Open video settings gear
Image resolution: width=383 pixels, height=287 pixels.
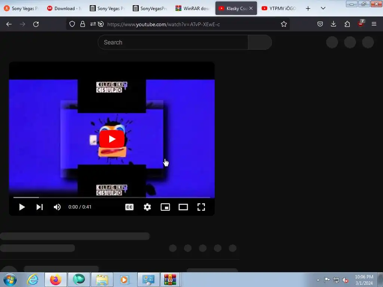(x=147, y=207)
